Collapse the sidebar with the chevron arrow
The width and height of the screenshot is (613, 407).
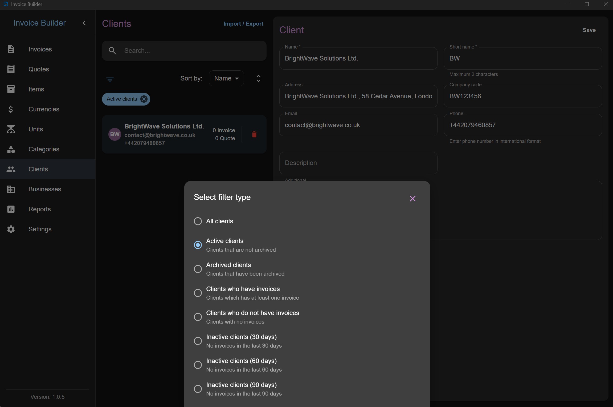pos(84,23)
